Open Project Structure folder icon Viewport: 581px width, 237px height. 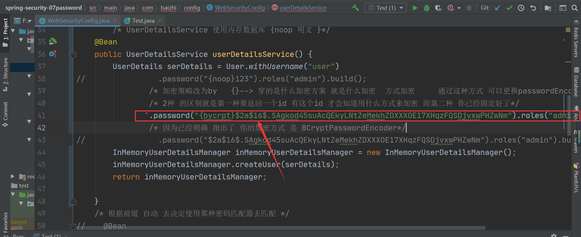click(548, 8)
